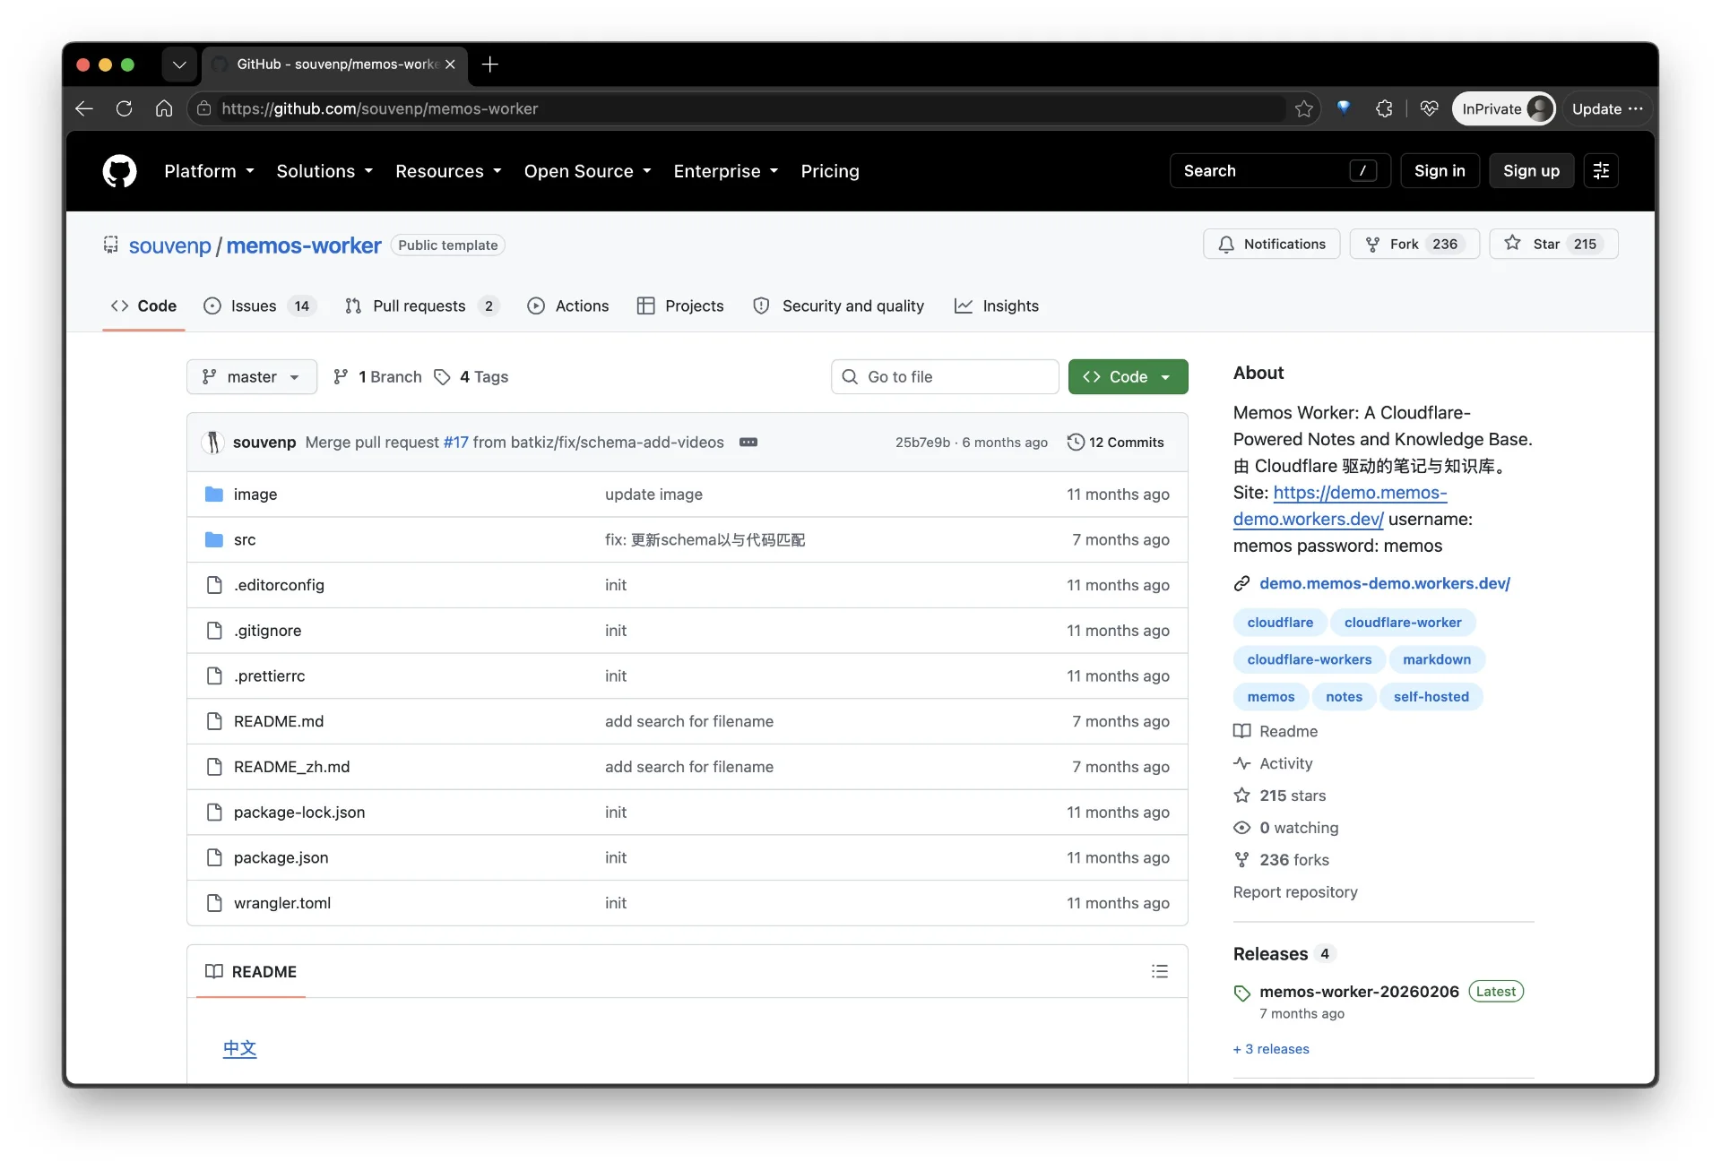Image resolution: width=1721 pixels, height=1170 pixels.
Task: Open the browser essentials heart icon
Action: click(1429, 108)
